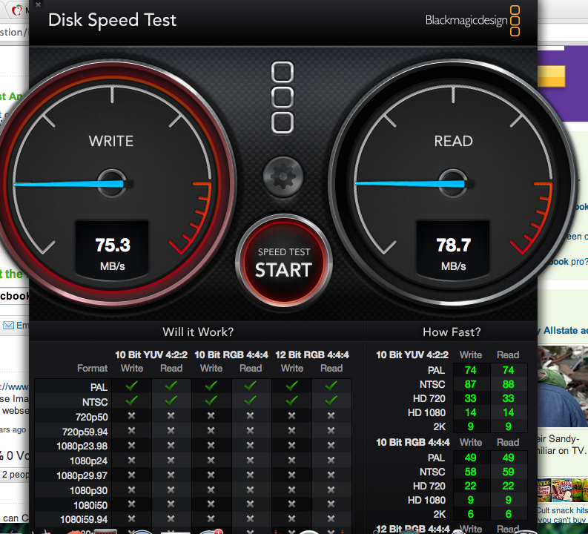Open the Allstate ad link in browser
Image resolution: width=588 pixels, height=534 pixels.
tap(563, 330)
